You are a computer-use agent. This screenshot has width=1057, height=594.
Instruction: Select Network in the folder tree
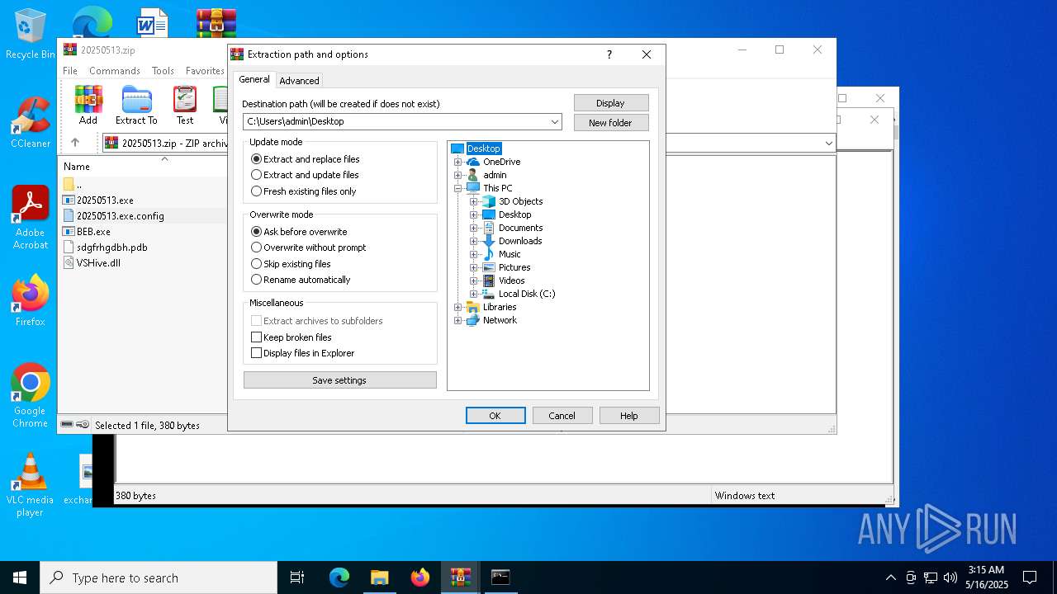tap(500, 320)
